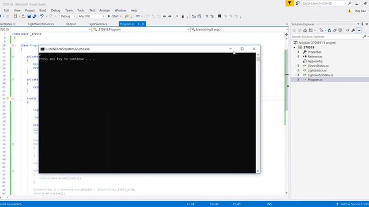This screenshot has height=207, width=369.
Task: Expand the DinnerDishes.cs node
Action: [299, 66]
